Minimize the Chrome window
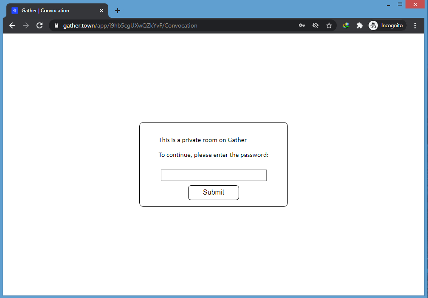Image resolution: width=428 pixels, height=298 pixels. click(x=389, y=5)
